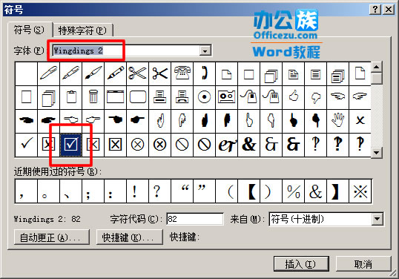
Task: Pick the paintbrush symbol
Action: tap(93, 73)
